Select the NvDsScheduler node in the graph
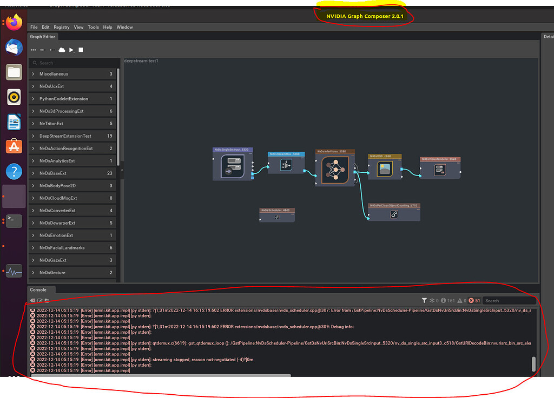Screen dimensions: 554x398 tap(276, 214)
